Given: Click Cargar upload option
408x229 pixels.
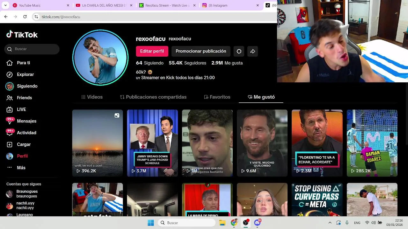Looking at the screenshot, I should tap(19, 144).
